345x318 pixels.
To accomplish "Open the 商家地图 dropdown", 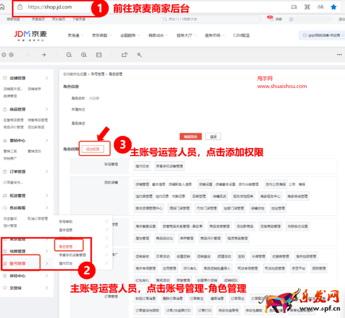I will [x=15, y=19].
